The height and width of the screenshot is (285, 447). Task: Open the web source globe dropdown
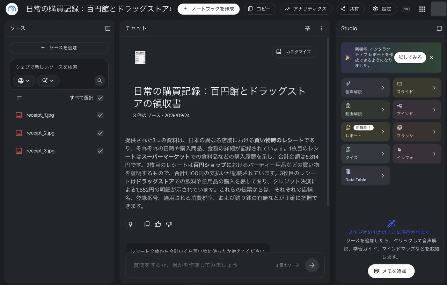(x=24, y=81)
